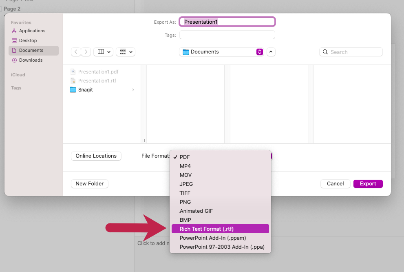Open the column view options dropdown
404x272 pixels.
(103, 52)
